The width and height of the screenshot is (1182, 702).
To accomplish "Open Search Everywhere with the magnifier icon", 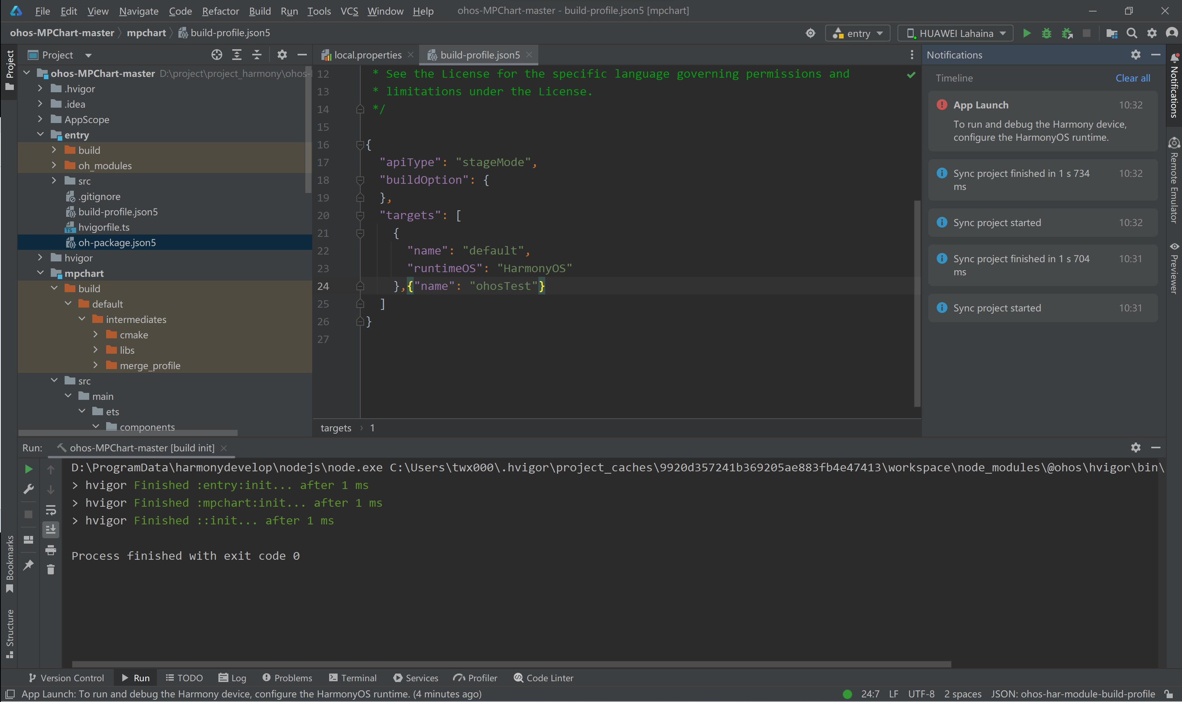I will (1131, 33).
